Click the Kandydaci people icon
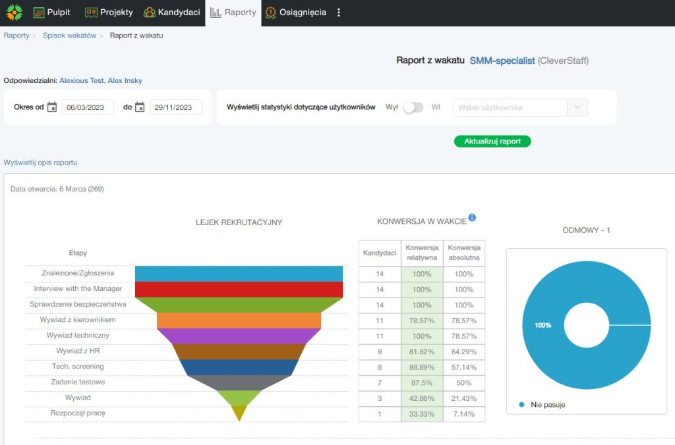This screenshot has width=675, height=445. [x=150, y=13]
